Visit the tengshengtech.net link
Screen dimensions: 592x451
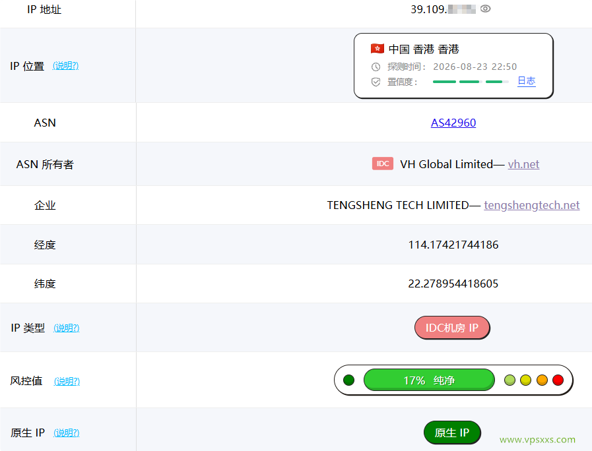click(x=531, y=205)
